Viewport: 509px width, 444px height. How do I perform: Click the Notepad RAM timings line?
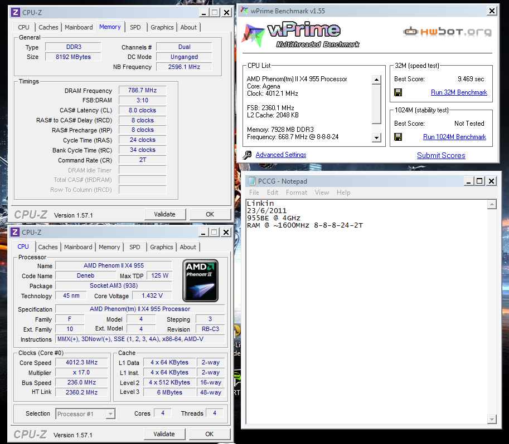[305, 225]
